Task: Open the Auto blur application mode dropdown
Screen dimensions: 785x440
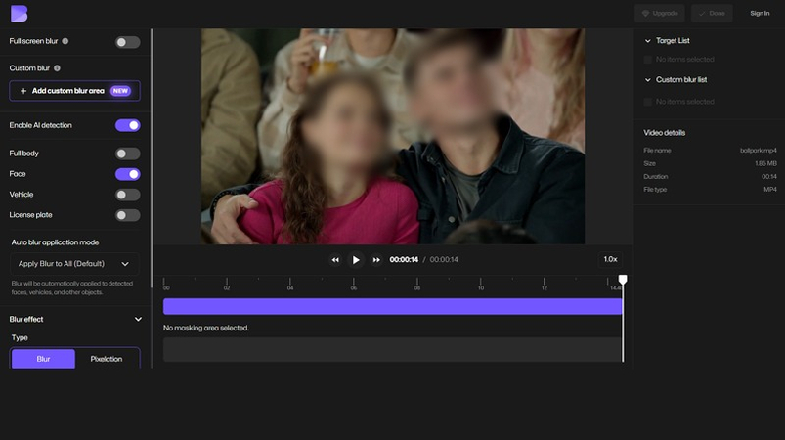Action: [x=74, y=264]
